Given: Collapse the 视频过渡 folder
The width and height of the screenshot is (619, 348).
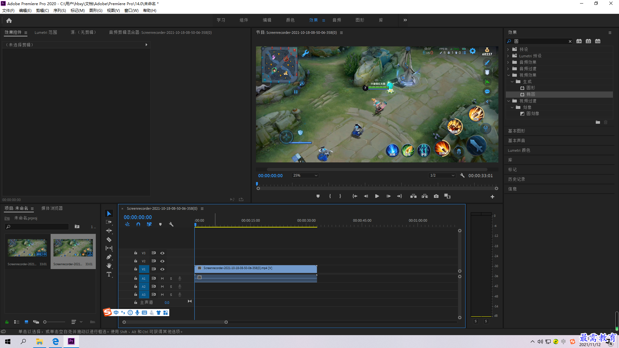Looking at the screenshot, I should click(508, 101).
